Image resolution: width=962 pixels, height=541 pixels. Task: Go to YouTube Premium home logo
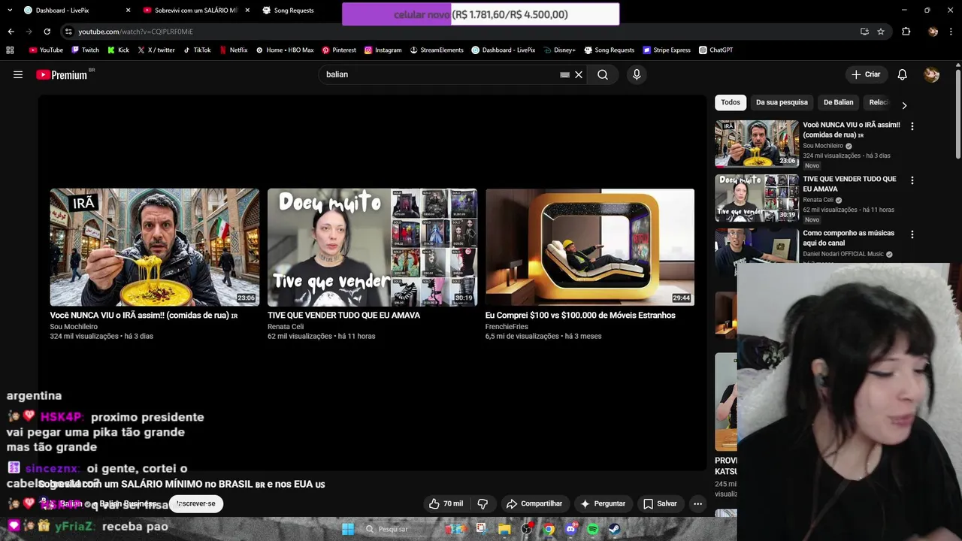(x=62, y=74)
